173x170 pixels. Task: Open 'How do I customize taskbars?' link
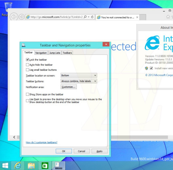point(42,142)
